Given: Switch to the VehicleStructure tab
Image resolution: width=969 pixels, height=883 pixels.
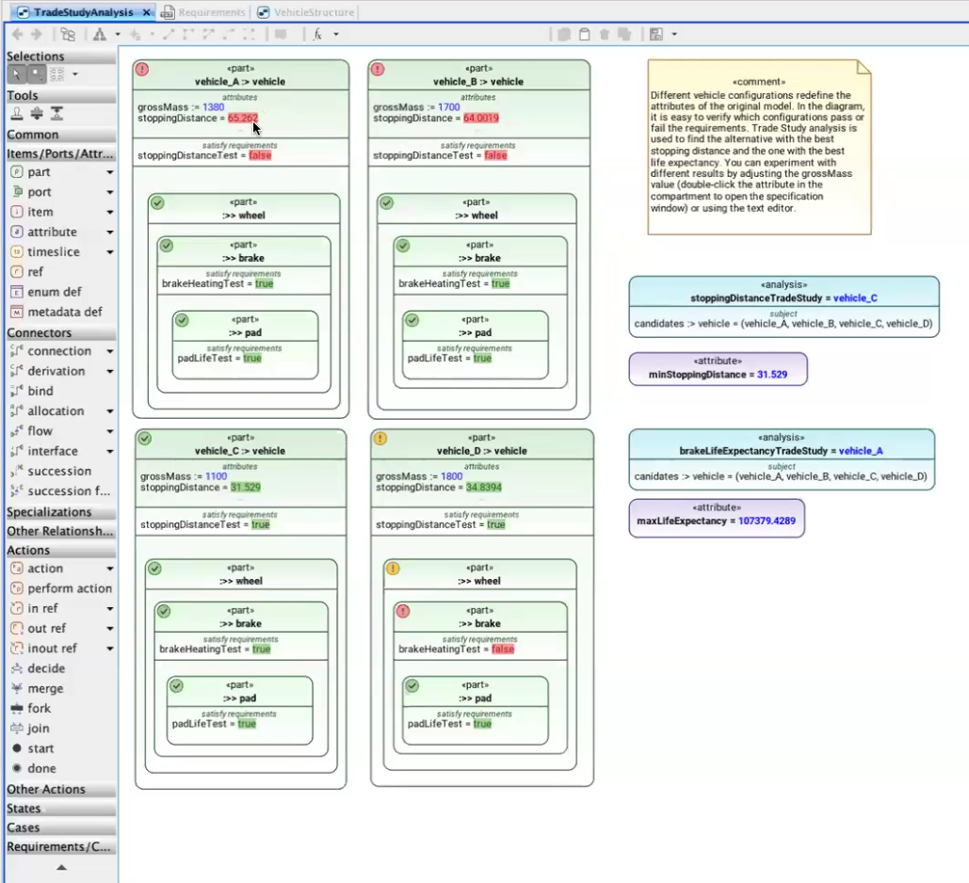Looking at the screenshot, I should pyautogui.click(x=307, y=12).
